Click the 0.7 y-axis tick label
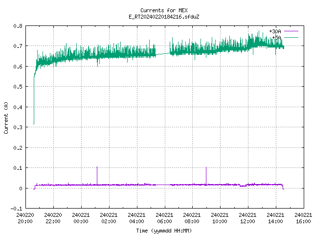313x235 pixels. [18, 46]
